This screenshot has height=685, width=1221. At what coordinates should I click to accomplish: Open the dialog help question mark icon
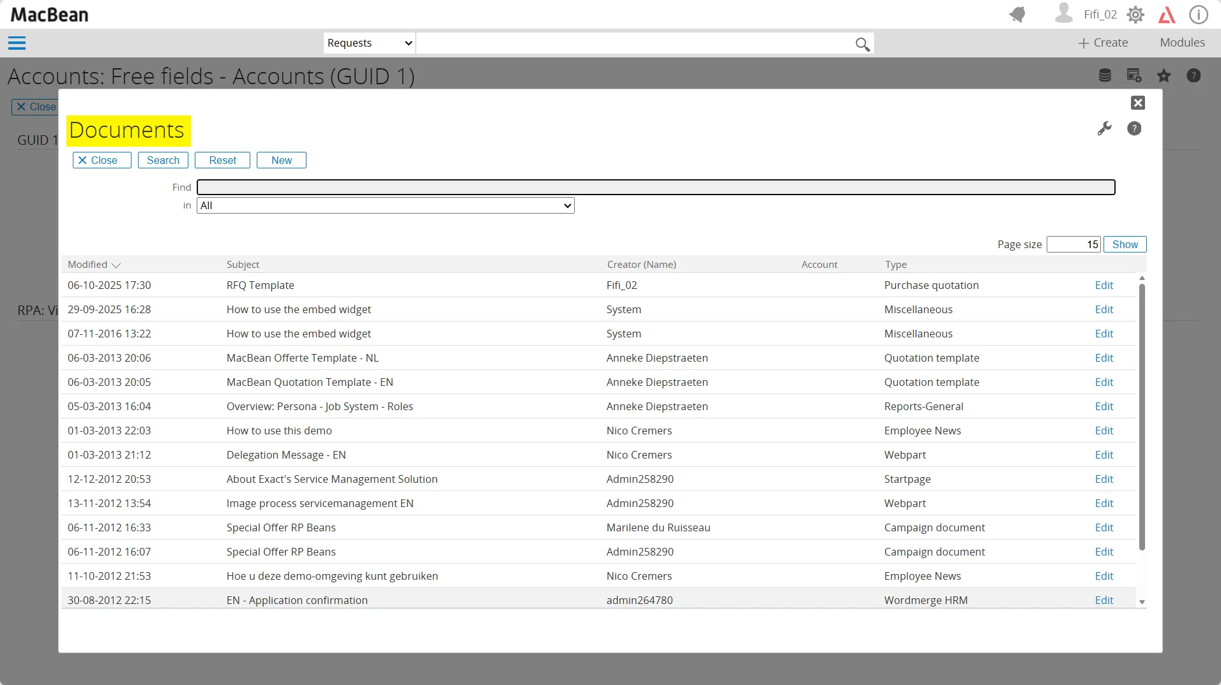point(1134,129)
